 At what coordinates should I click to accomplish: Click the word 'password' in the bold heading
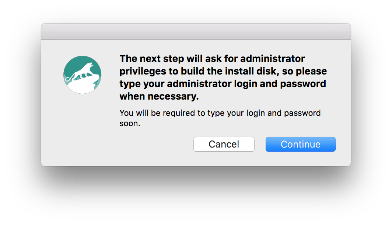(x=303, y=84)
